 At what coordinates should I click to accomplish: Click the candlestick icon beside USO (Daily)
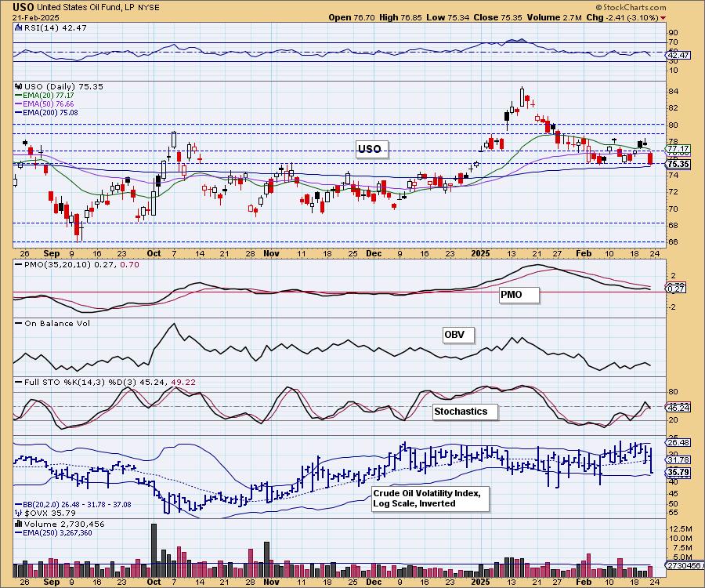pos(19,86)
